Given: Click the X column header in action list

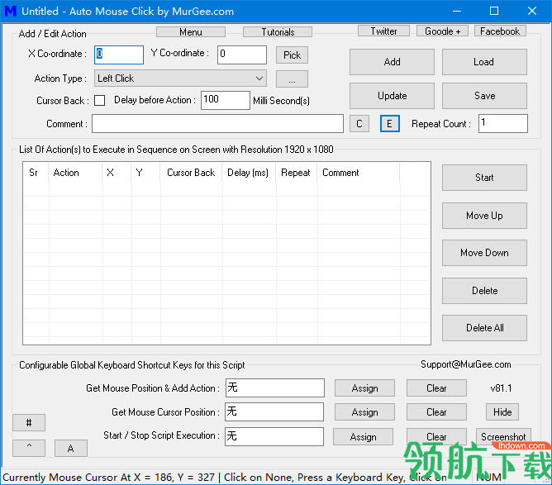Looking at the screenshot, I should [x=117, y=173].
